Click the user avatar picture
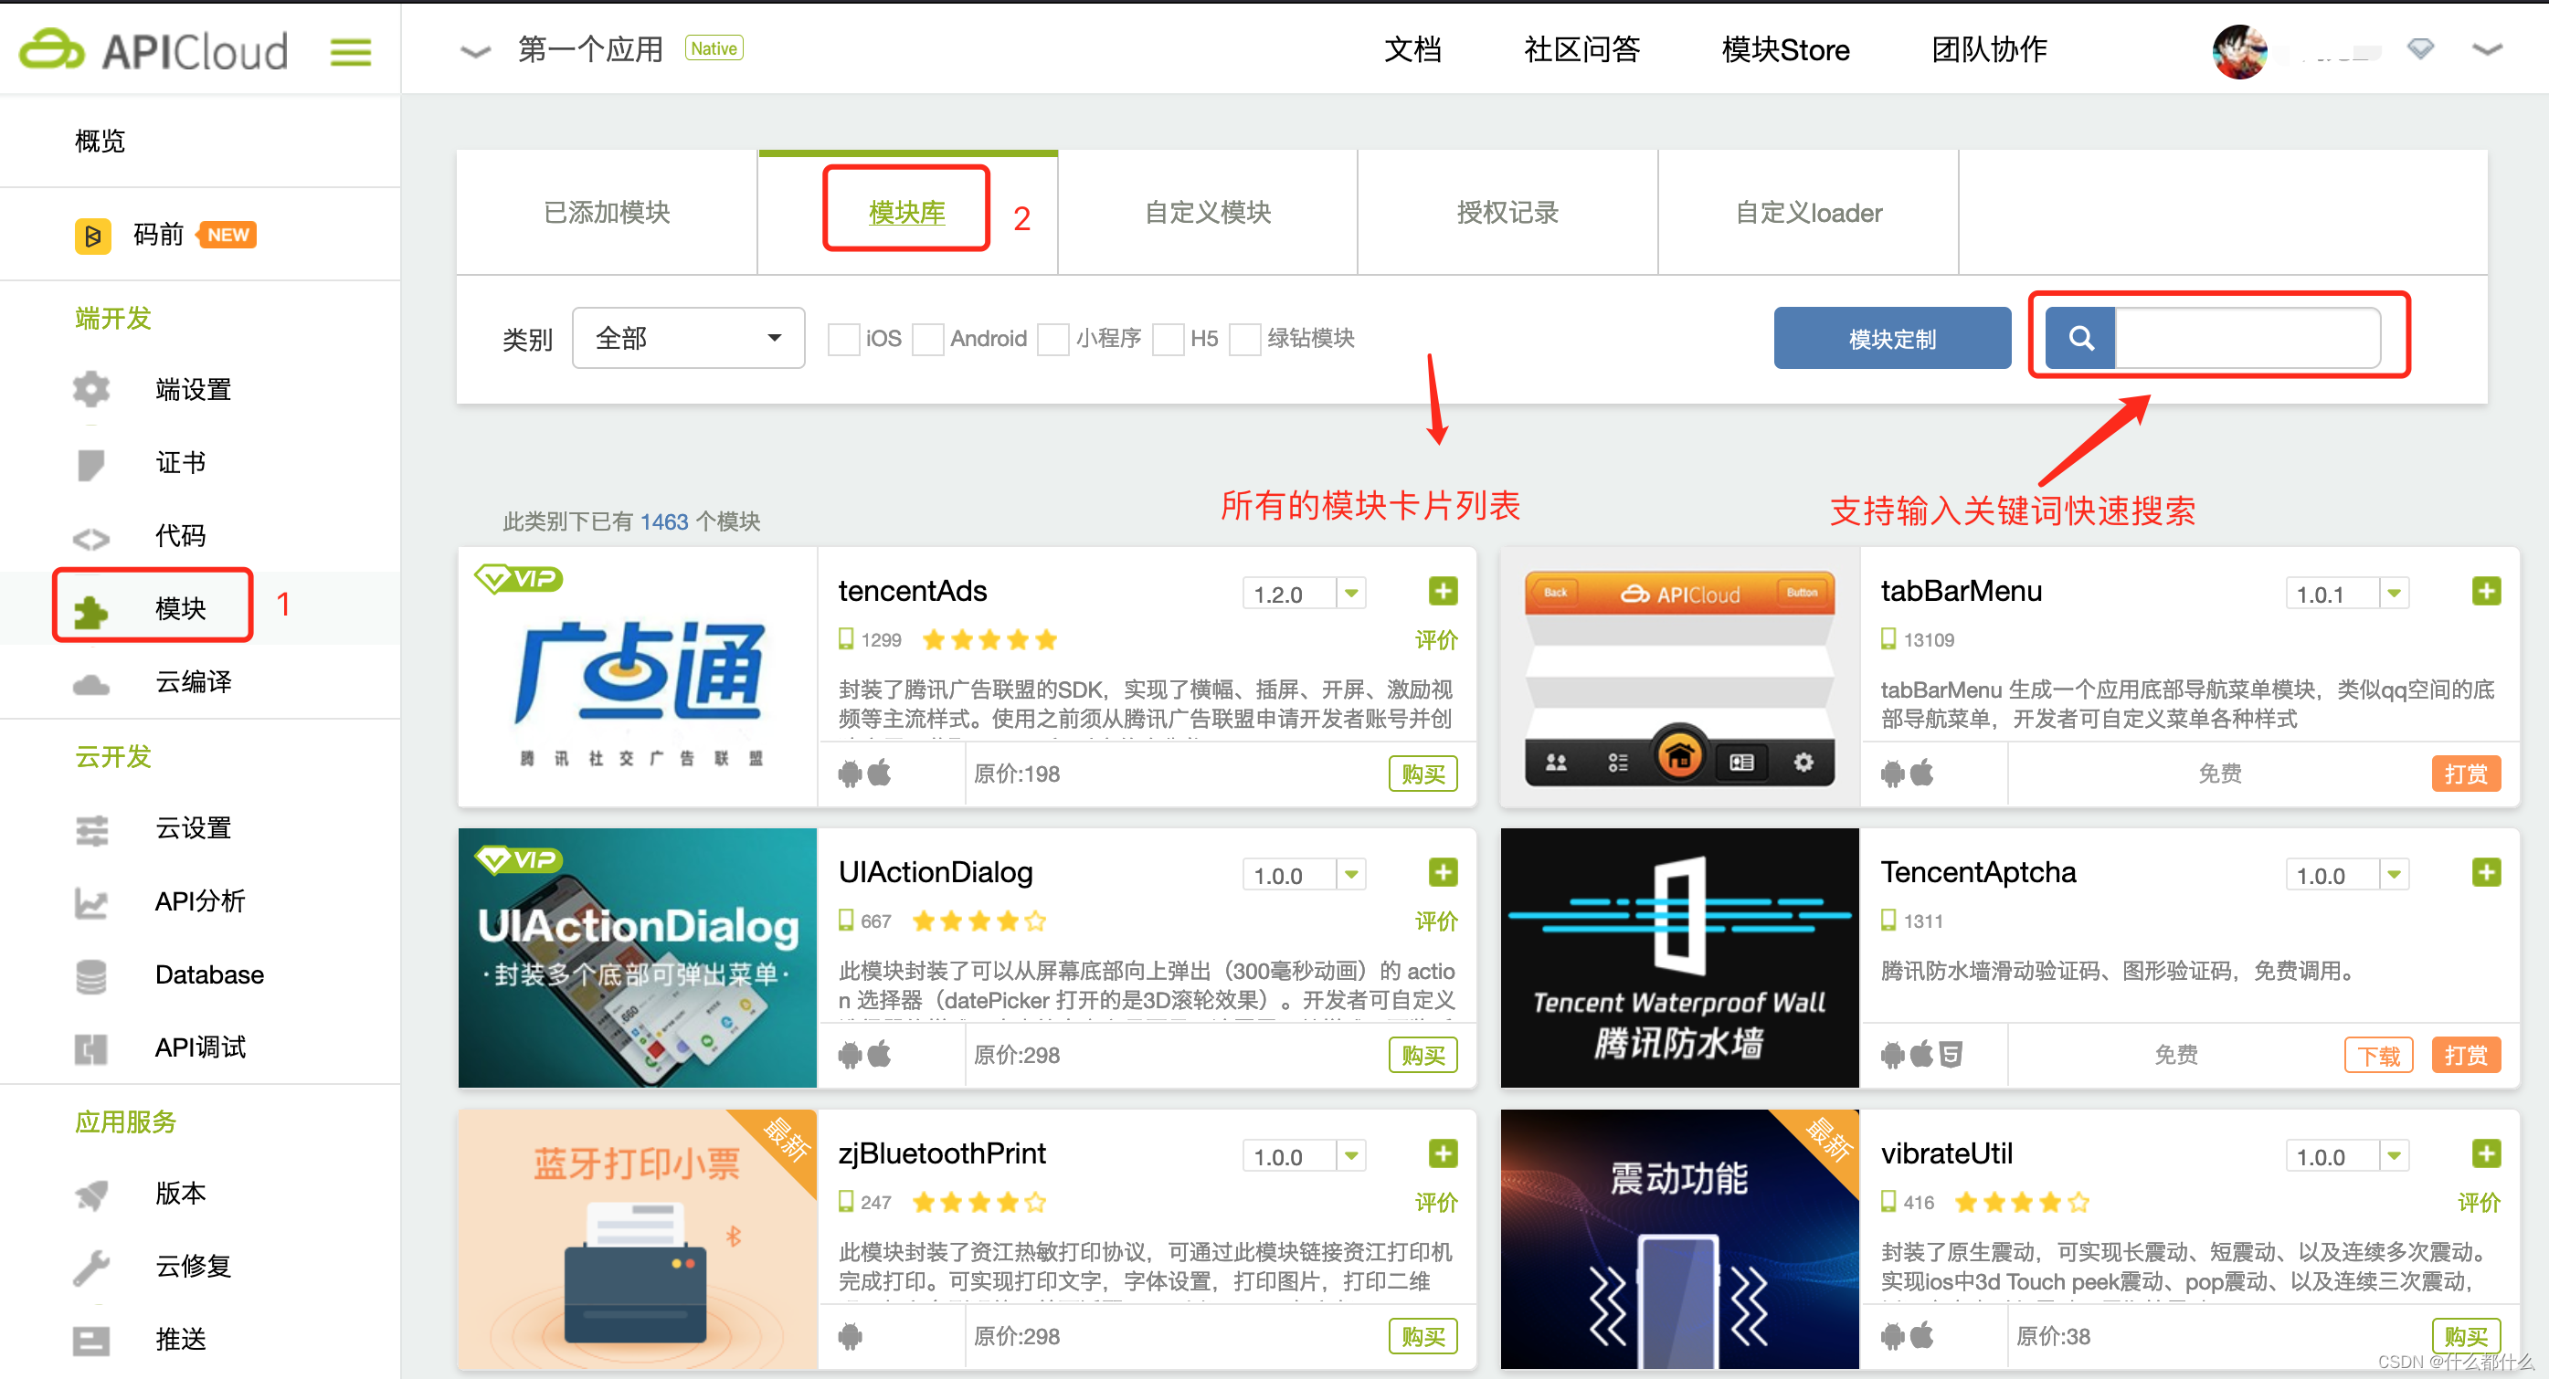 click(2239, 50)
